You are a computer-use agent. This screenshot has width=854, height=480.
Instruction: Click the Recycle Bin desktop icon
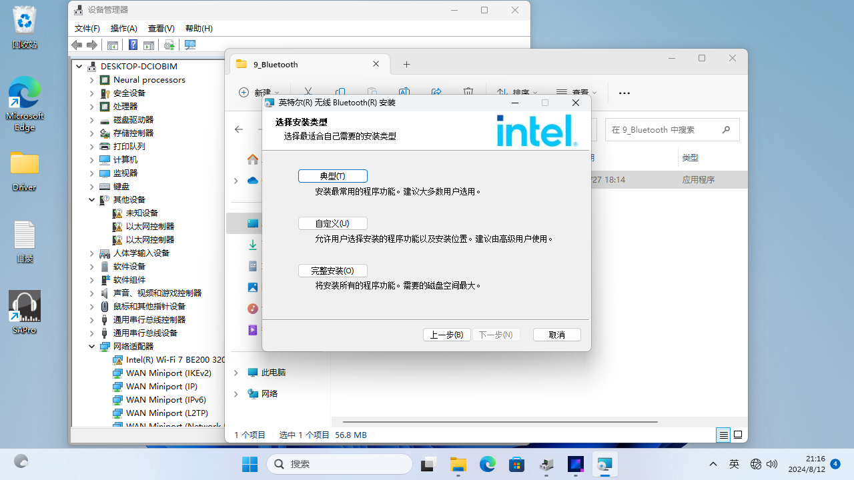(x=25, y=27)
